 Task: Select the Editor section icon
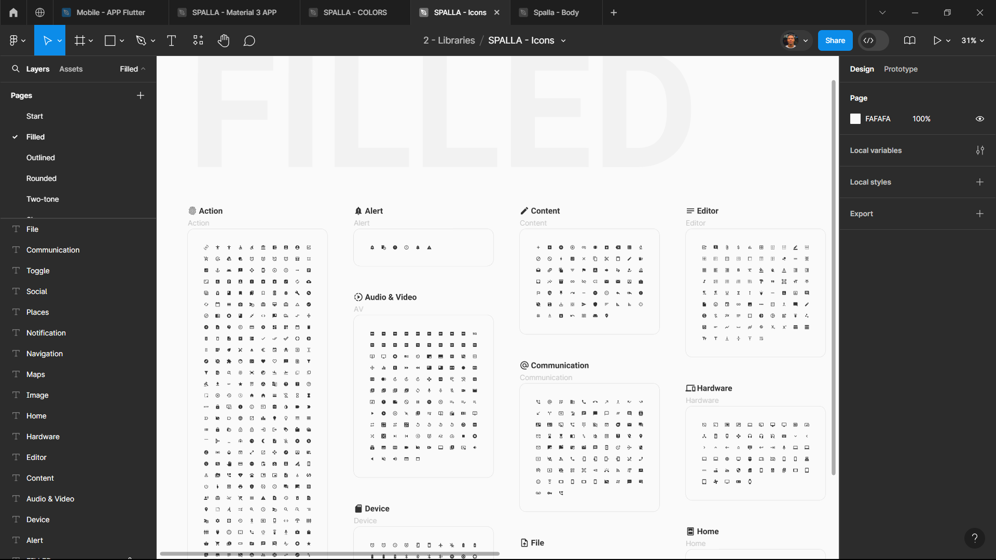[x=690, y=210]
